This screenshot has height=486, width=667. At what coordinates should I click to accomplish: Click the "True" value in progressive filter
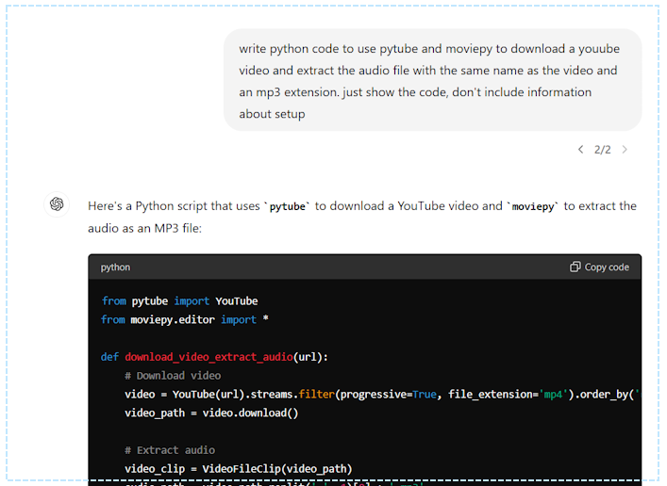coord(425,395)
